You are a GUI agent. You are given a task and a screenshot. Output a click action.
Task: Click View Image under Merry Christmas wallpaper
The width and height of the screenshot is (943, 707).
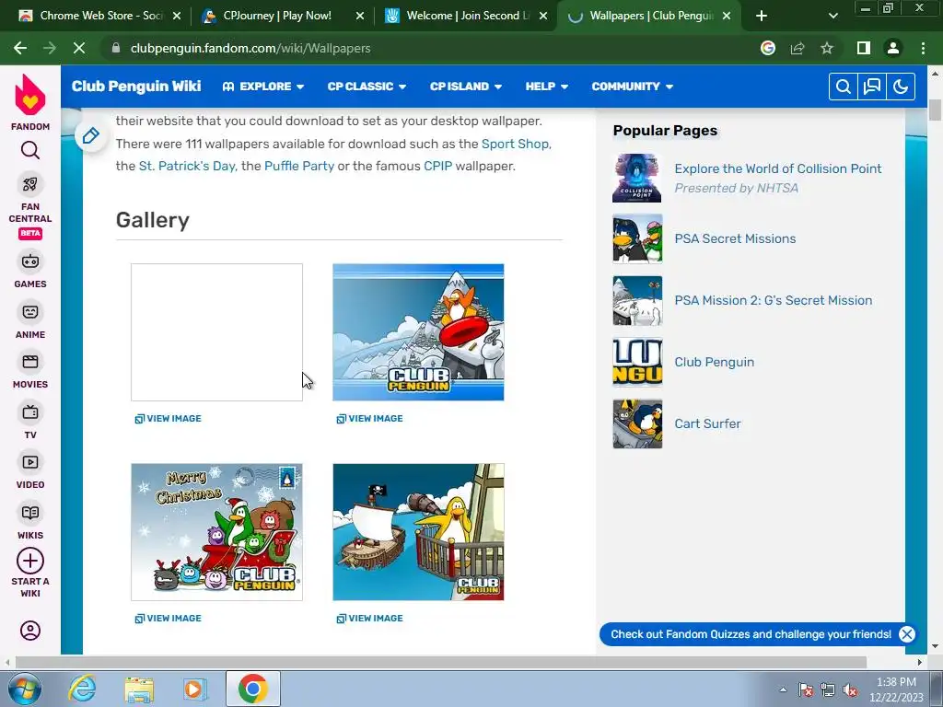click(x=169, y=618)
